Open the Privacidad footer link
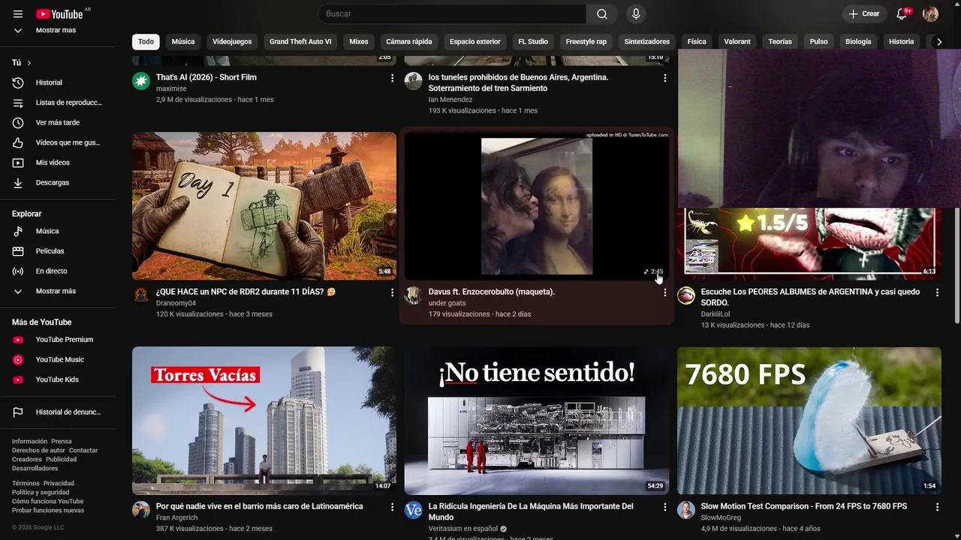Image resolution: width=961 pixels, height=540 pixels. point(59,484)
